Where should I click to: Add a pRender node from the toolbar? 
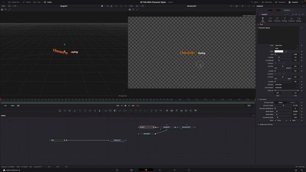161,110
